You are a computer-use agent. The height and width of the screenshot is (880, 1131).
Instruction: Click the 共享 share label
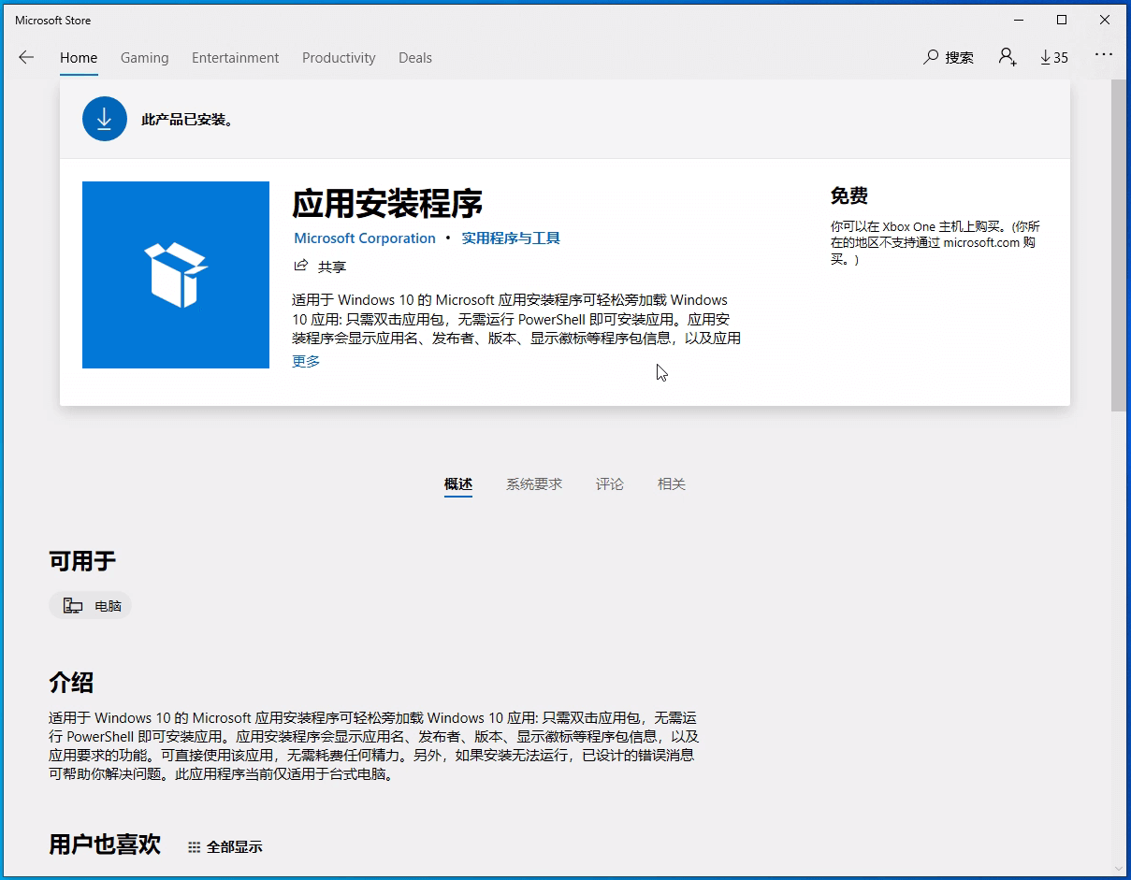pos(332,267)
